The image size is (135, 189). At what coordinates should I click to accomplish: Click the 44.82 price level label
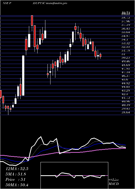(126, 83)
